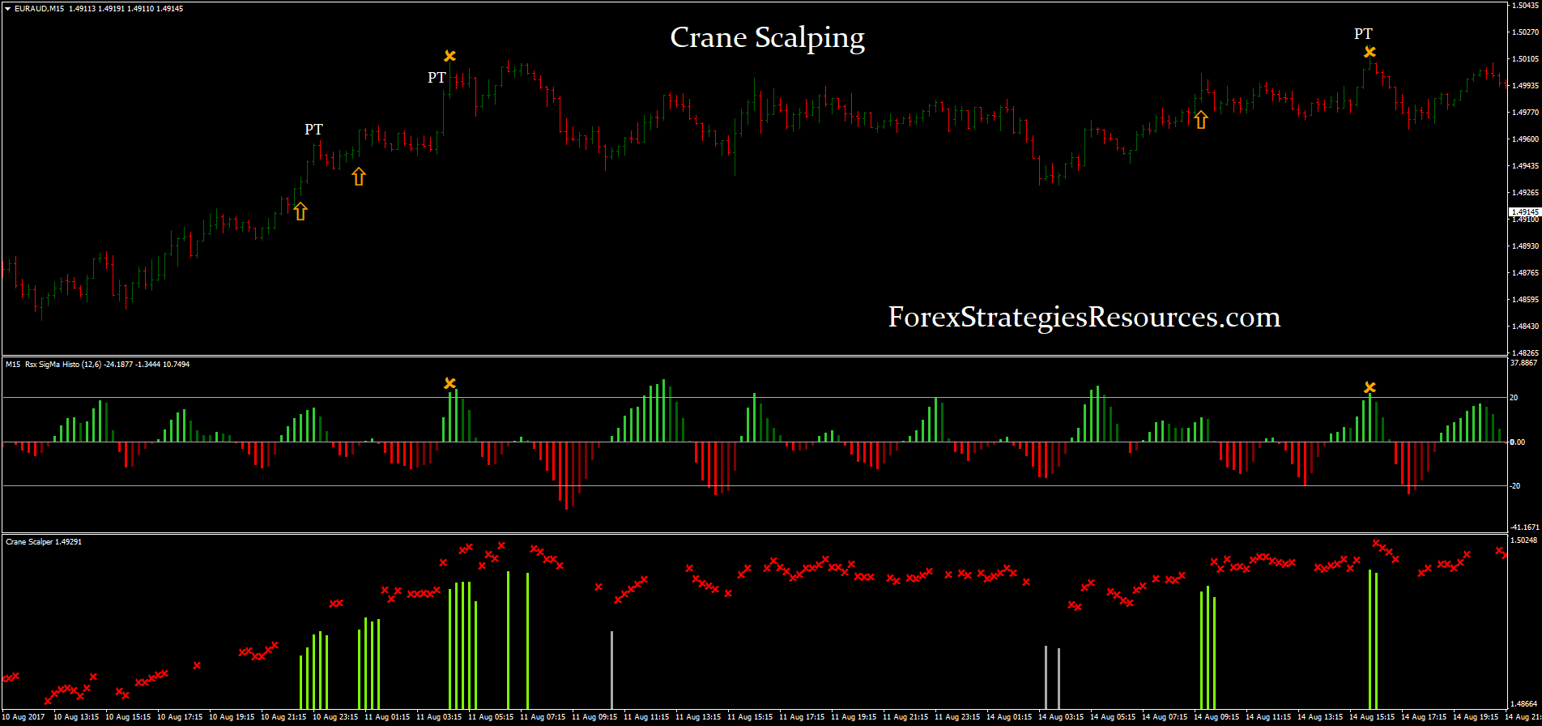Select the Crane Scalping title label
This screenshot has height=726, width=1542.
click(767, 37)
